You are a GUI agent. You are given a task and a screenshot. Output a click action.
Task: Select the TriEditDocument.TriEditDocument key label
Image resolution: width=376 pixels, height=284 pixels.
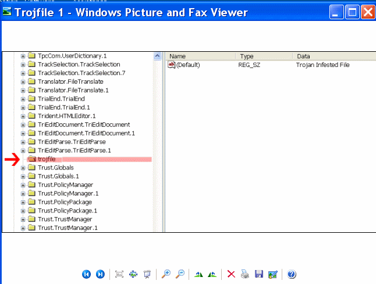pos(84,125)
